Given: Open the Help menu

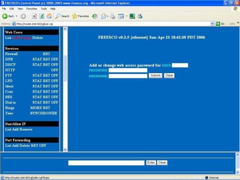Looking at the screenshot, I should click(x=53, y=9).
